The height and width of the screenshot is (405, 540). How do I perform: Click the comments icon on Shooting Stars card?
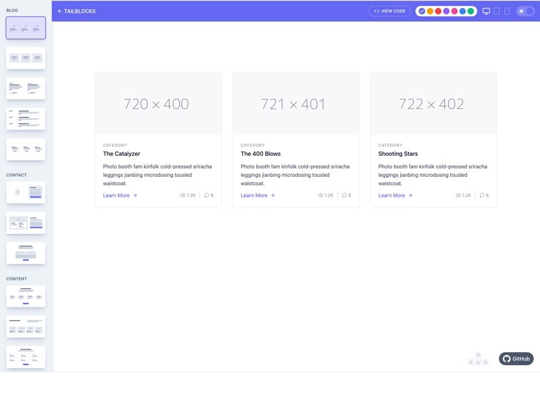point(482,195)
